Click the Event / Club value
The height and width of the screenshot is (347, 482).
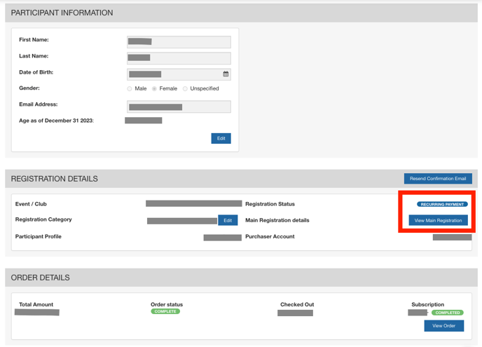pyautogui.click(x=193, y=204)
